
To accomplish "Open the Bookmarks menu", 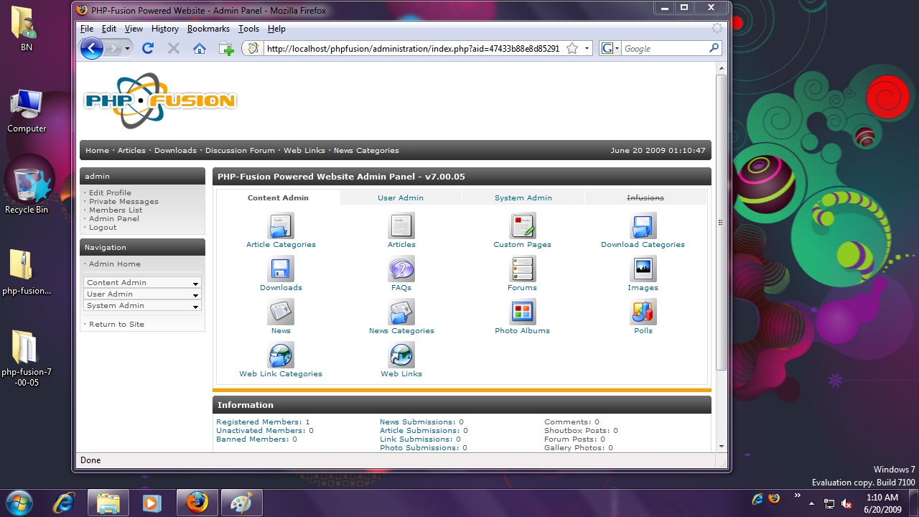I will tap(208, 29).
